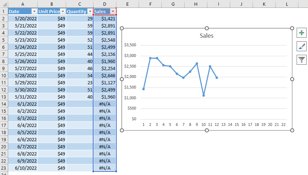Click the top-right chart resize handle

pyautogui.click(x=292, y=28)
